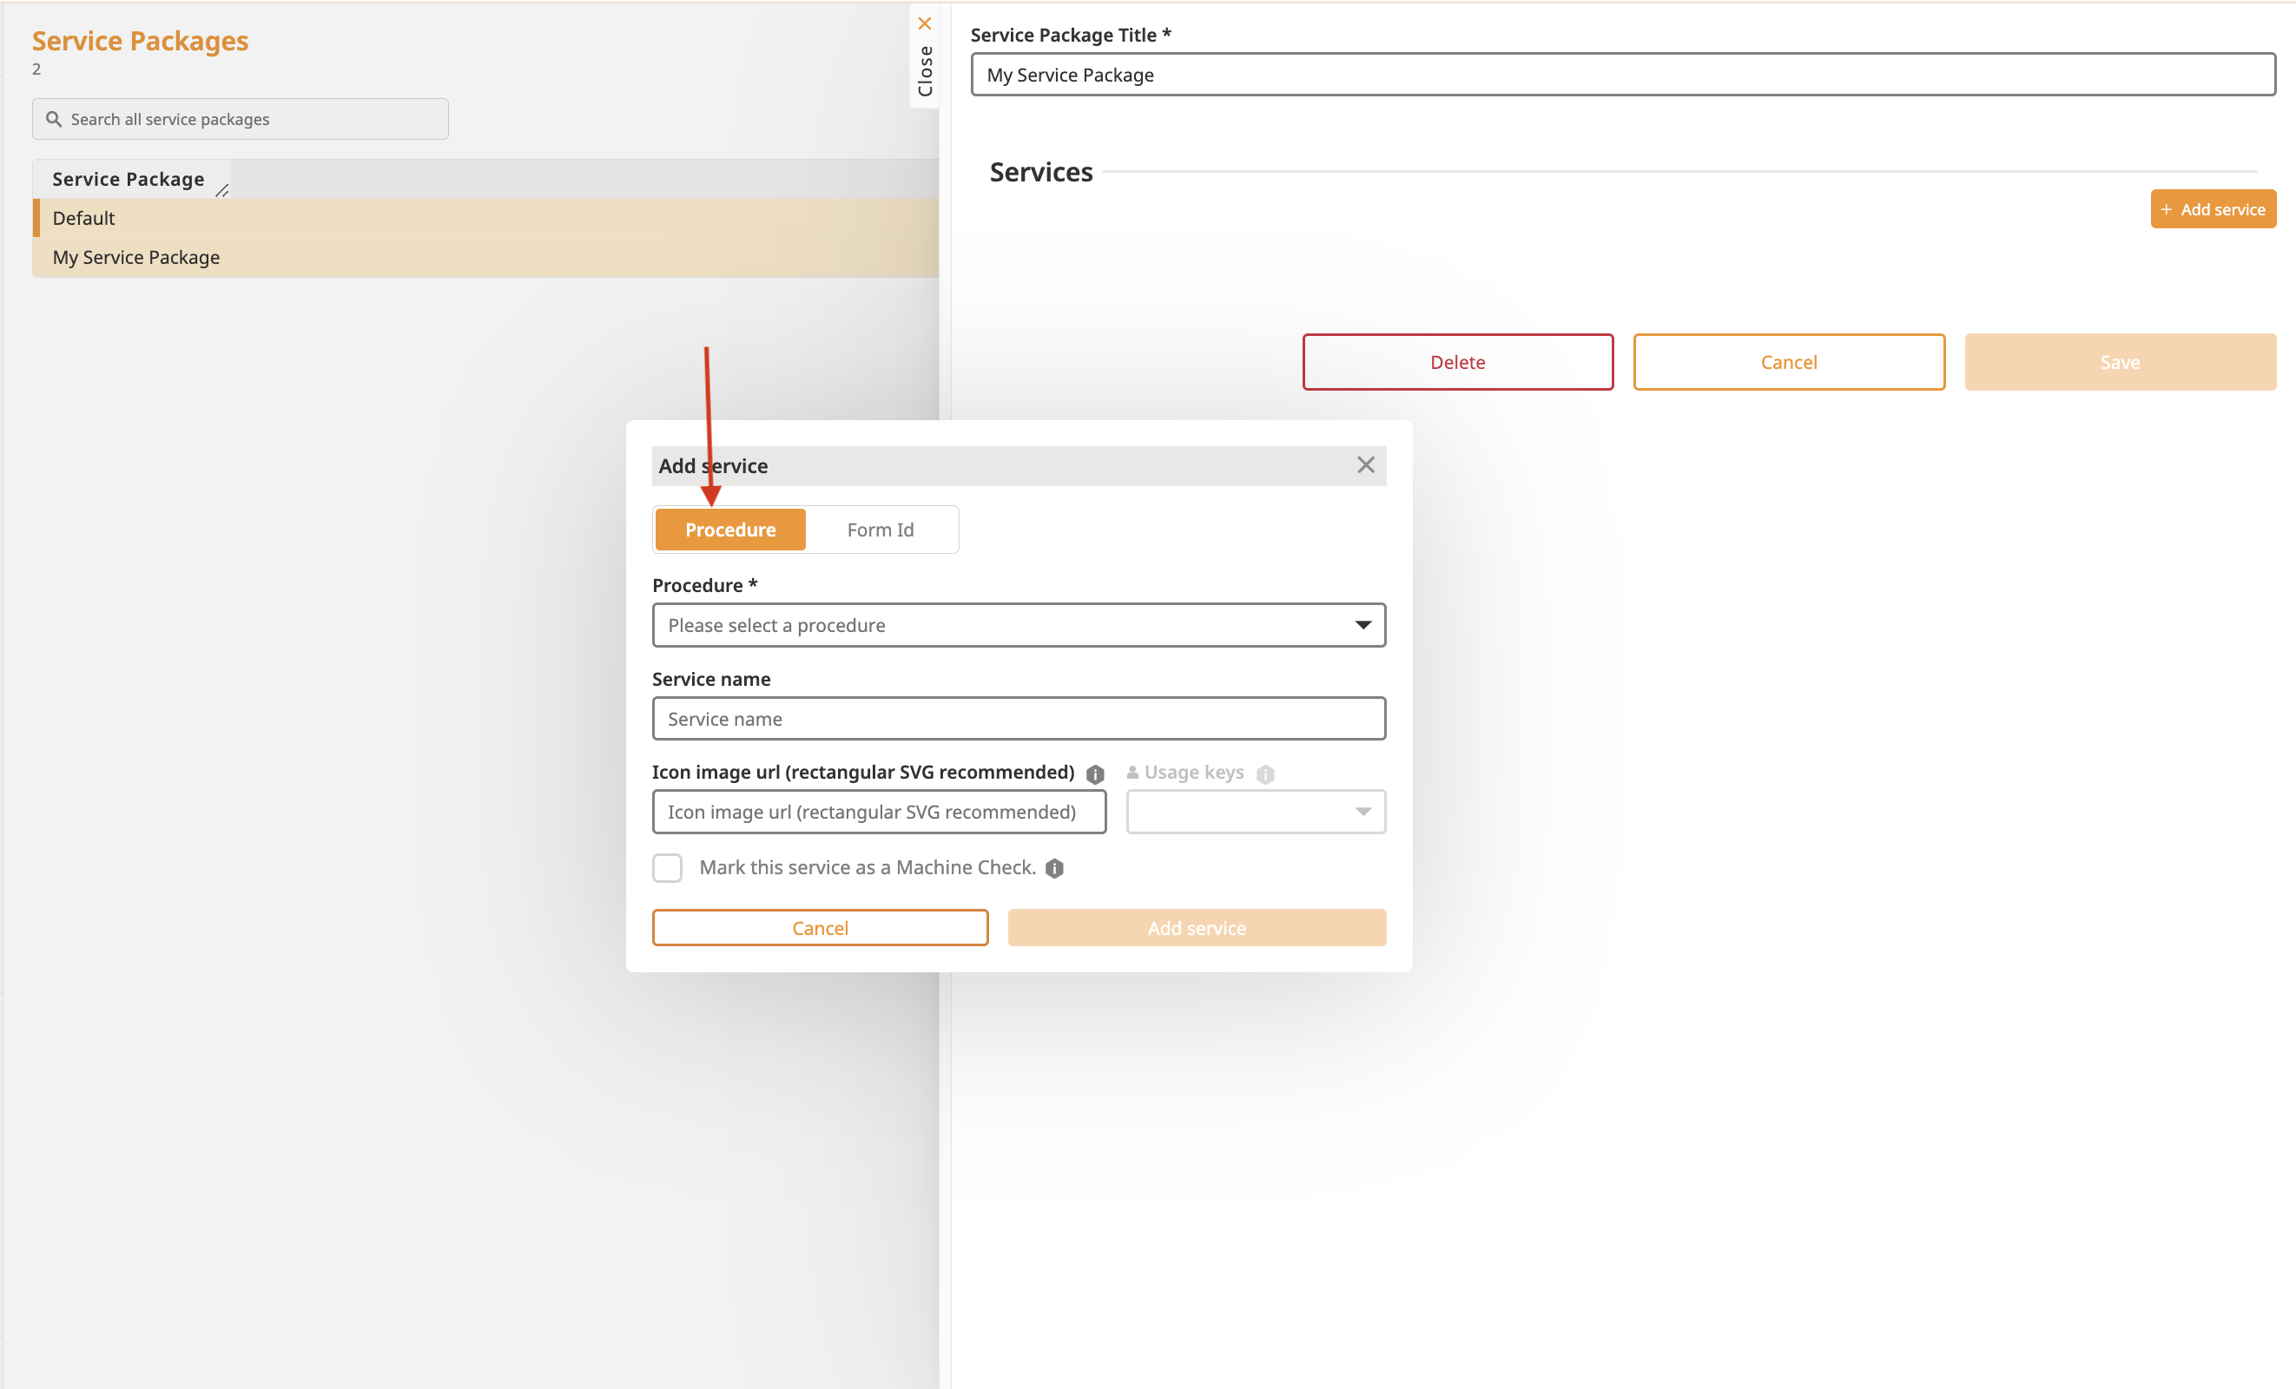Switch to the Form Id tab
Viewport: 2296px width, 1389px height.
pyautogui.click(x=880, y=530)
